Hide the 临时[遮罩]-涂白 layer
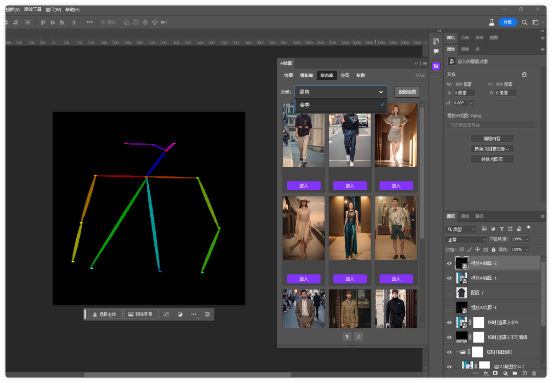The width and height of the screenshot is (552, 383). (x=449, y=322)
